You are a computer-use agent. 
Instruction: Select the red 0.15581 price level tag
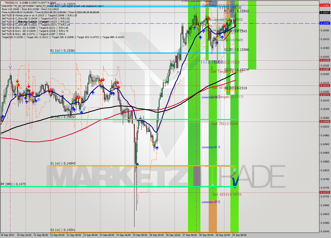[325, 5]
